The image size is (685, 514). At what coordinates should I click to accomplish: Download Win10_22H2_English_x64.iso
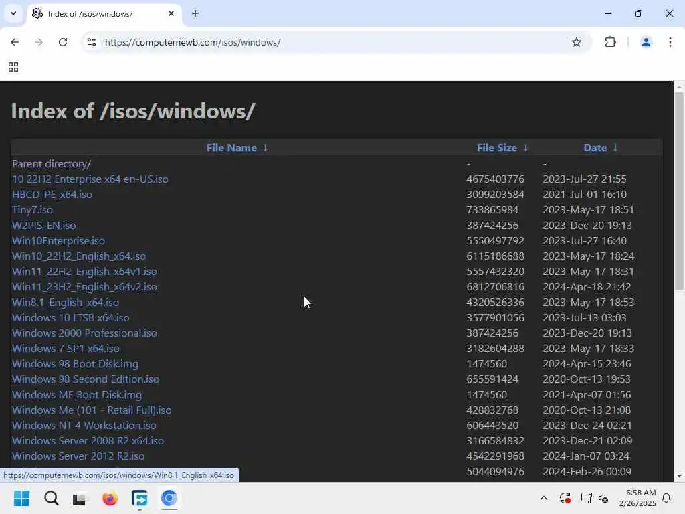[79, 256]
